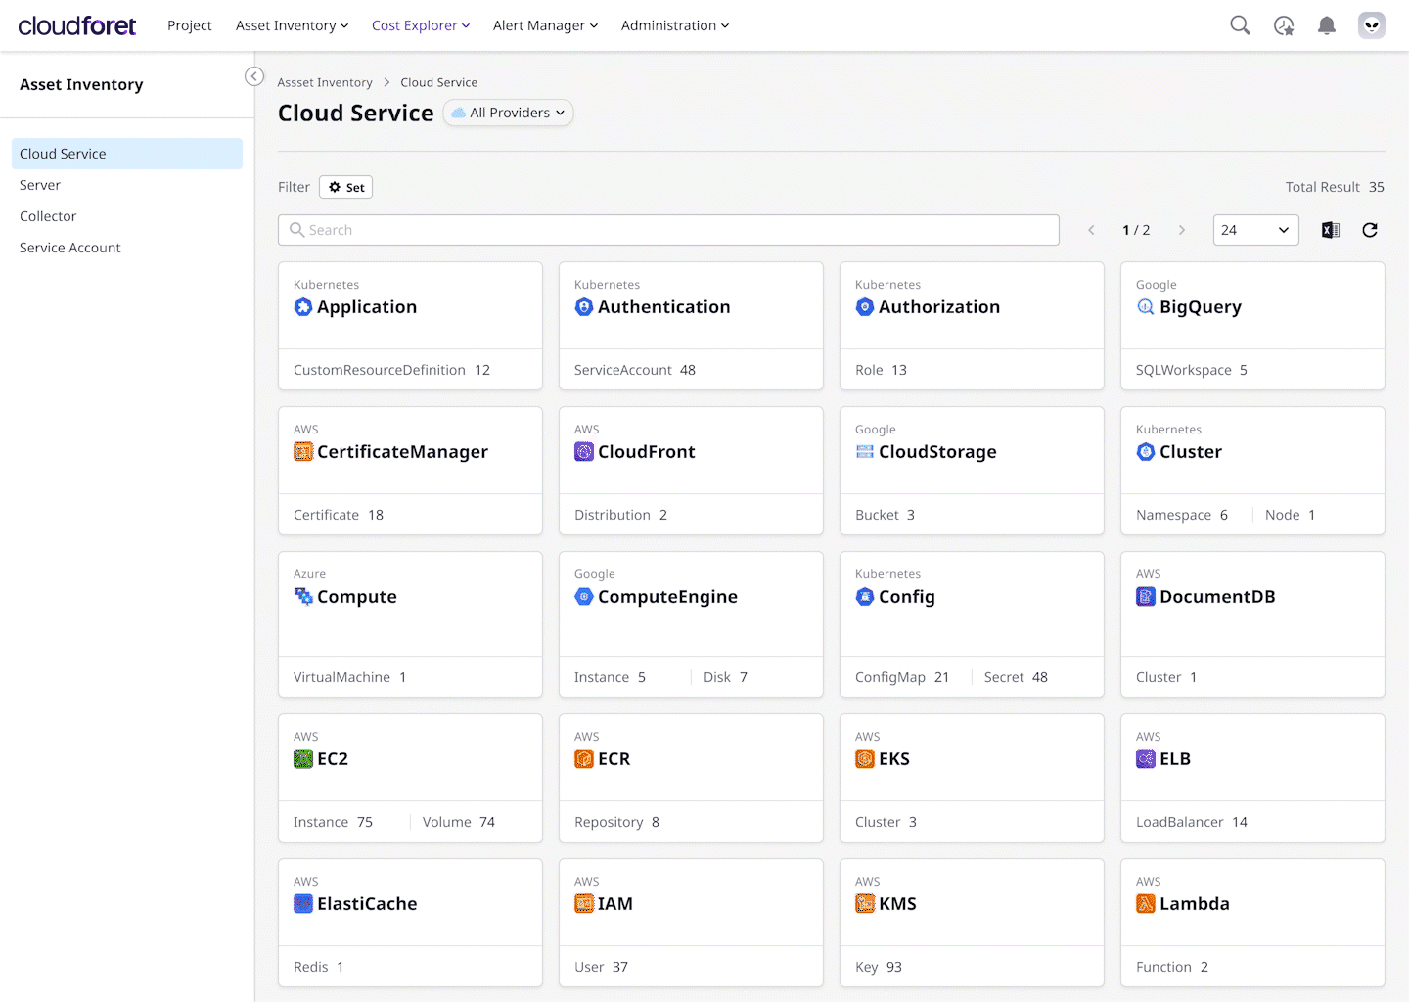This screenshot has height=1002, width=1409.
Task: Open the search icon in top bar
Action: click(x=1240, y=25)
